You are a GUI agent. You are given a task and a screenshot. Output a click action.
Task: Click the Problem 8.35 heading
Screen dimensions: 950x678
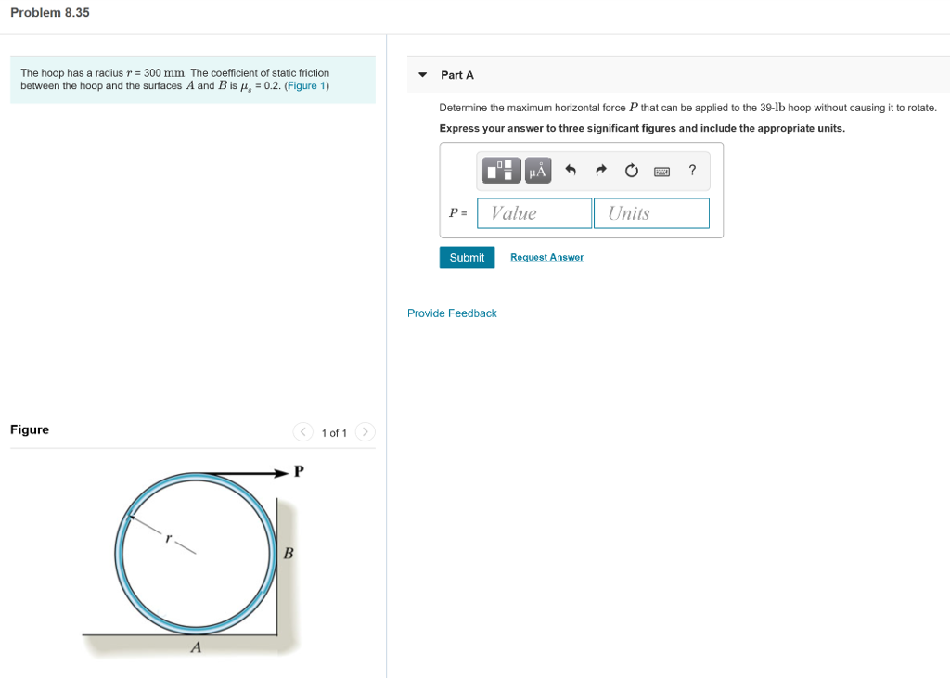click(x=49, y=12)
